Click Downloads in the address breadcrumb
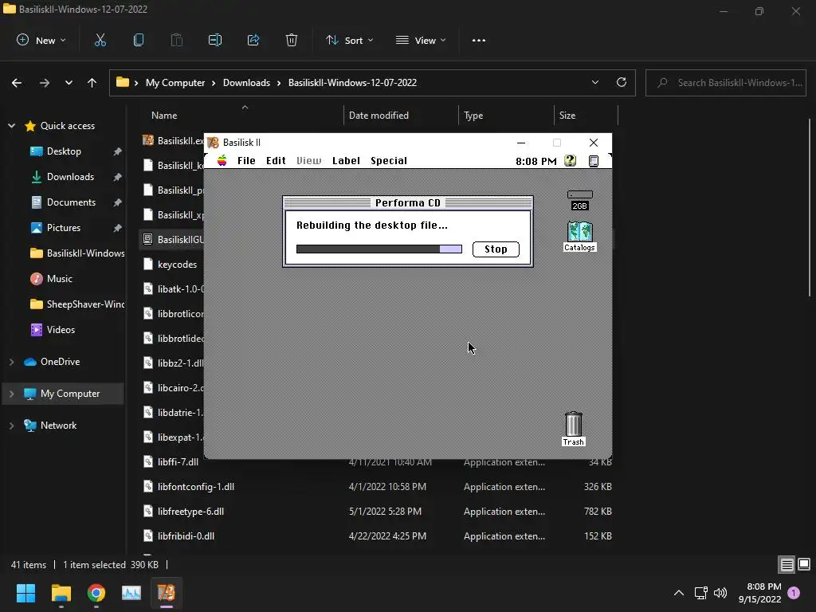Viewport: 816px width, 612px height. point(247,83)
